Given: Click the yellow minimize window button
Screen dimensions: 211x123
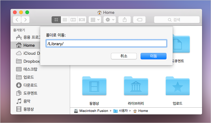Looking at the screenshot, I should (x=21, y=12).
